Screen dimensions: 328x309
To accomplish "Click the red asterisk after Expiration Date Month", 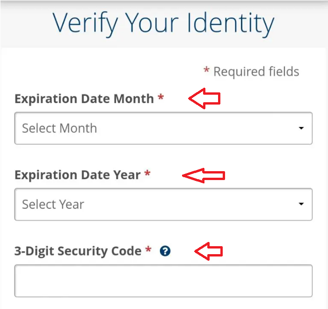I will tap(161, 98).
